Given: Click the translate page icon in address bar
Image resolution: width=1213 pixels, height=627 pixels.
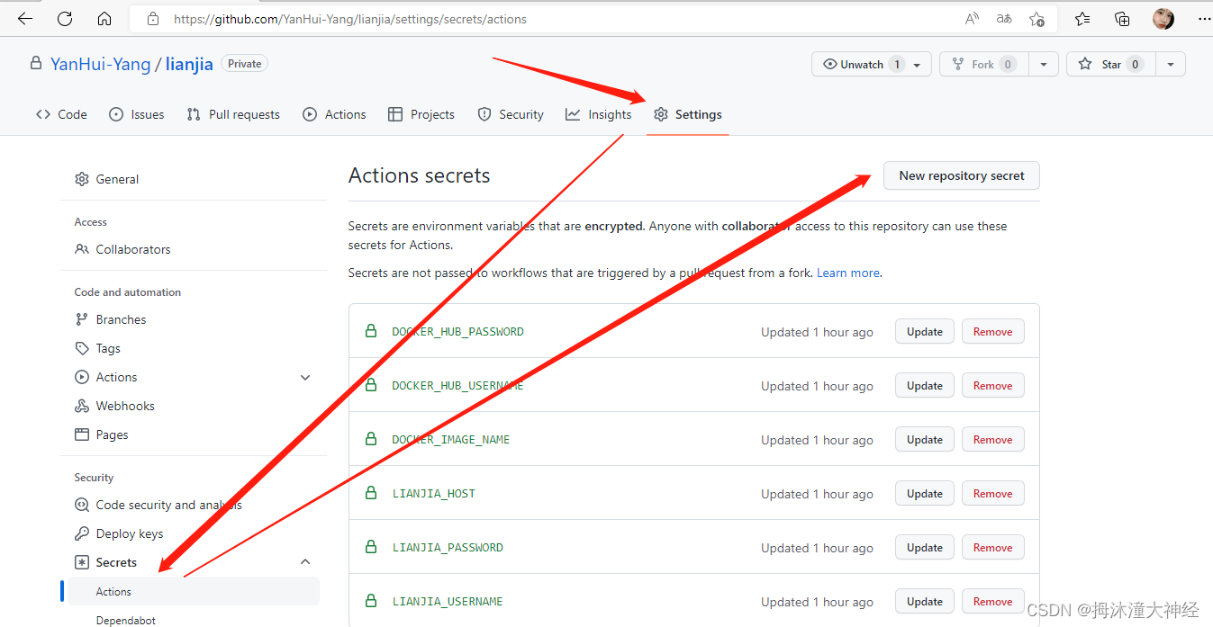Looking at the screenshot, I should tap(1004, 18).
